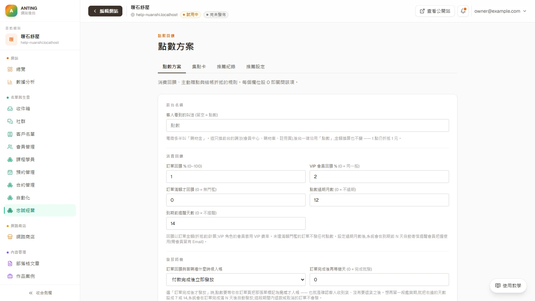Open the 付款完成後立即發放 dropdown
Screen dimensions: 535x301
pyautogui.click(x=236, y=280)
